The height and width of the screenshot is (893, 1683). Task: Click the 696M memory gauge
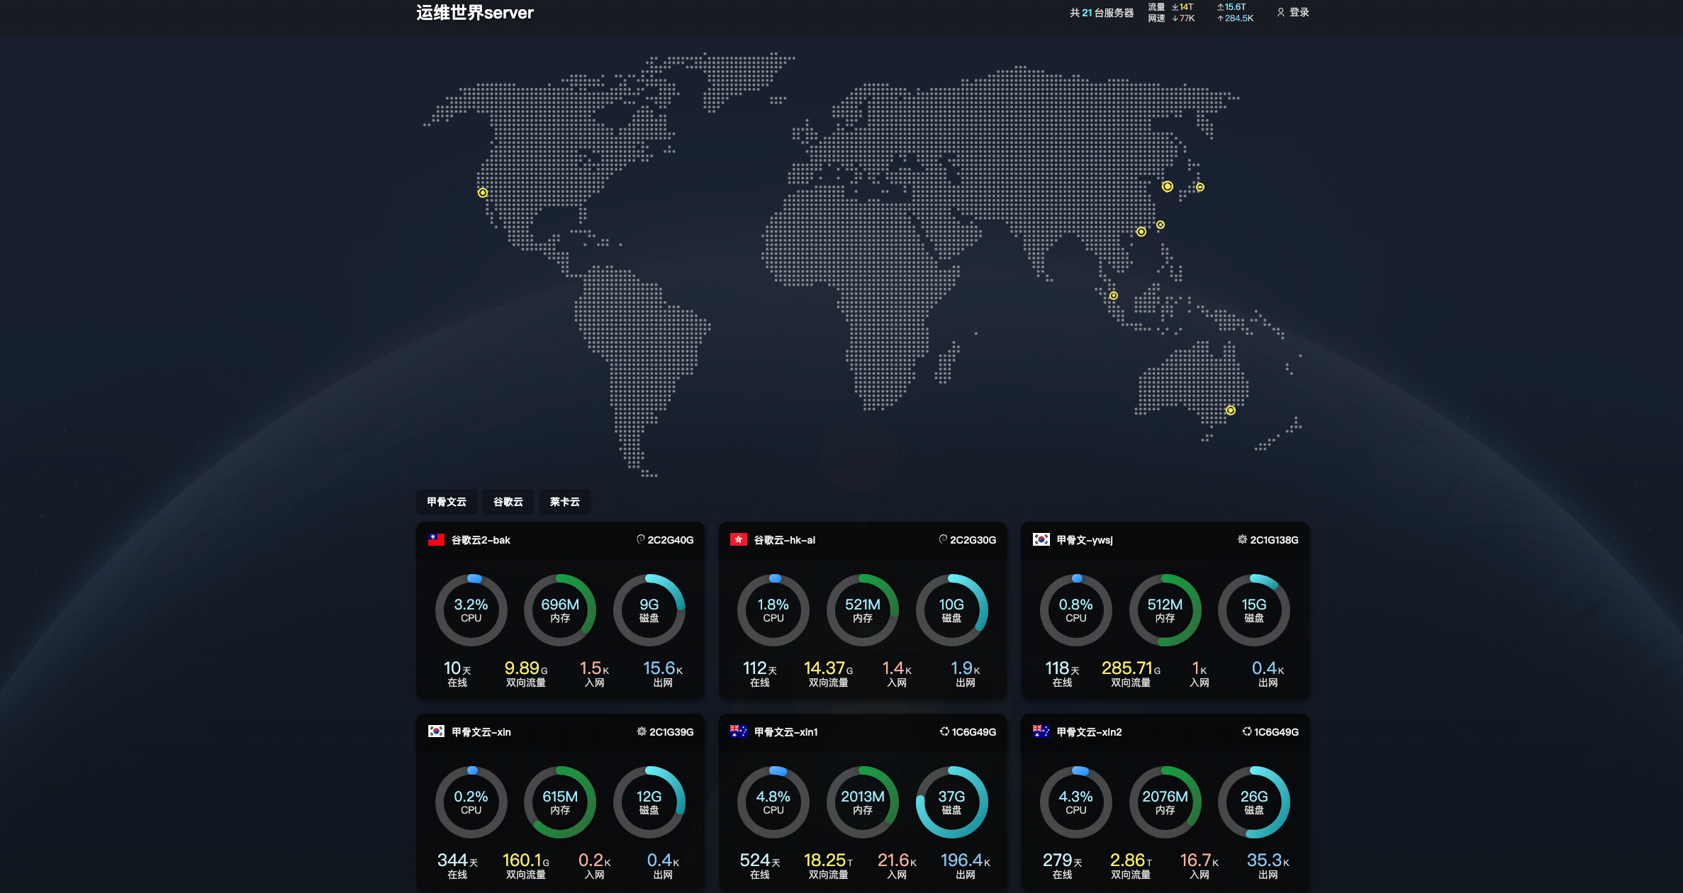pos(559,610)
